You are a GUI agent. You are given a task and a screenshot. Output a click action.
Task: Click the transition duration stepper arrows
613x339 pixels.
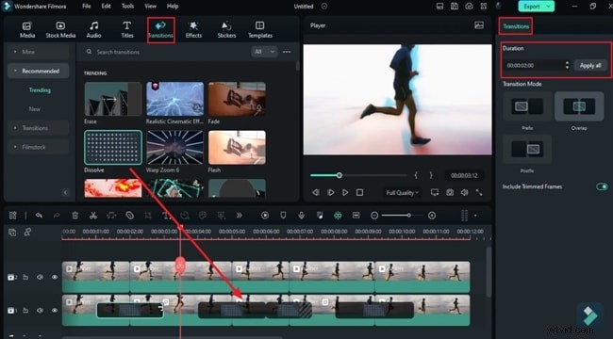567,65
